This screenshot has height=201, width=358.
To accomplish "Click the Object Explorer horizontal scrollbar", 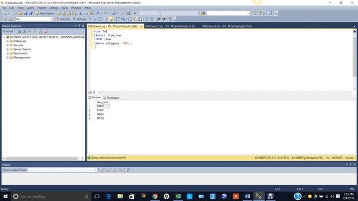I will pos(42,159).
